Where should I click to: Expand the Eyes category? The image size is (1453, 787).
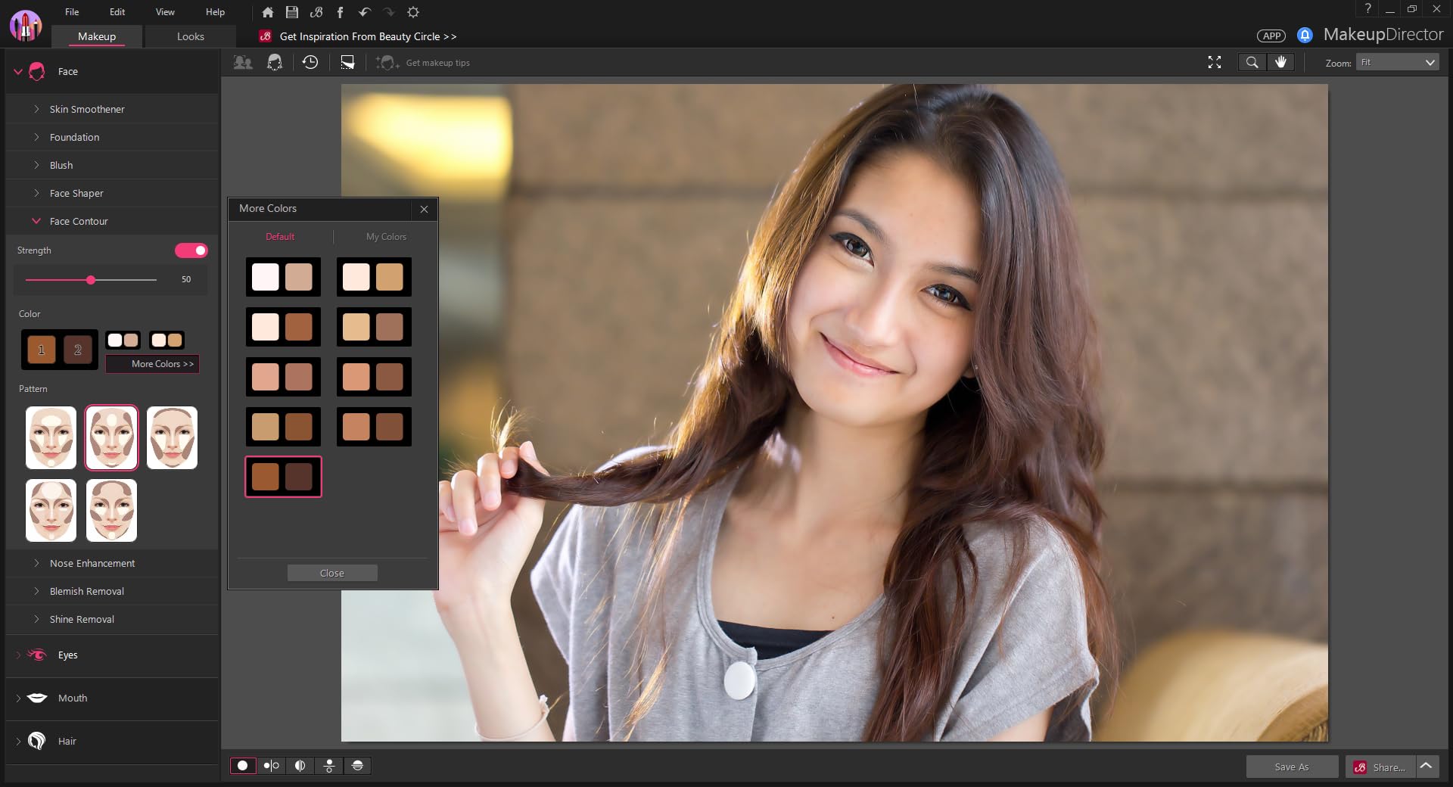tap(67, 655)
